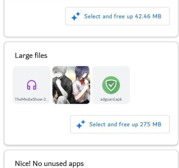This screenshot has height=168, width=179.
Task: Tap "Select and free up 42.46 MB" button
Action: [117, 16]
